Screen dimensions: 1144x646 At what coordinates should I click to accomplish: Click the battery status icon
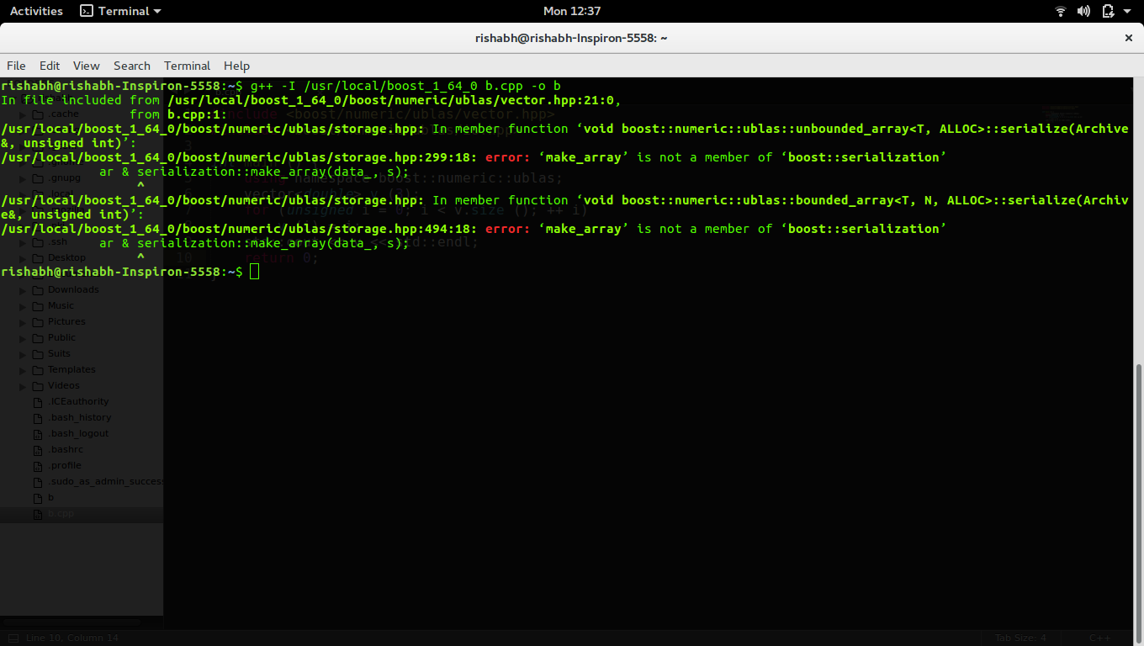coord(1108,11)
